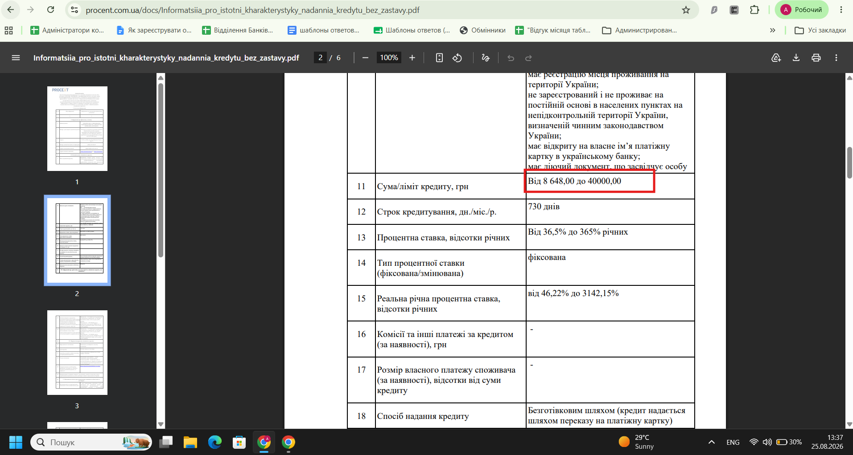Click the фіксована value cell
Screen dimensions: 853x455
click(610, 268)
